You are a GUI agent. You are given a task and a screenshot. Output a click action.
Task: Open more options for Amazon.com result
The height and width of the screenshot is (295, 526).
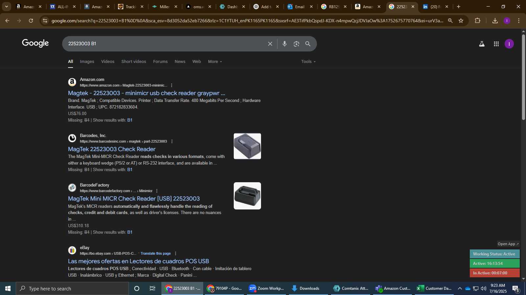click(x=171, y=85)
